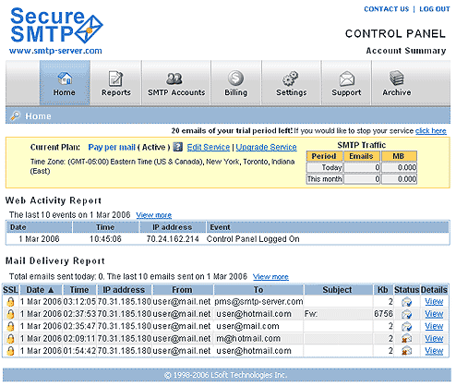Select the Home navigation tab
This screenshot has height=387, width=456.
click(65, 82)
